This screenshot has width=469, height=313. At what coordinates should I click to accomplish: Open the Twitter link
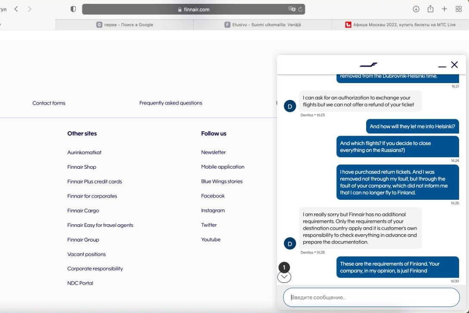(209, 225)
